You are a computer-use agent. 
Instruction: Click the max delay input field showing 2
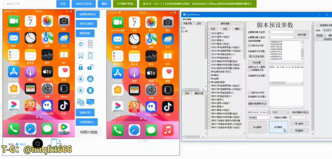281,32
